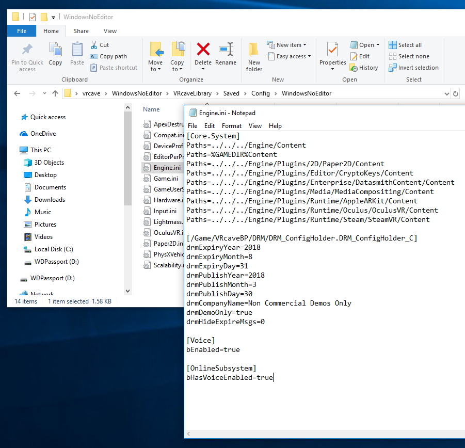Select Local Disk (C:) in the sidebar
Image resolution: width=465 pixels, height=448 pixels.
click(54, 249)
